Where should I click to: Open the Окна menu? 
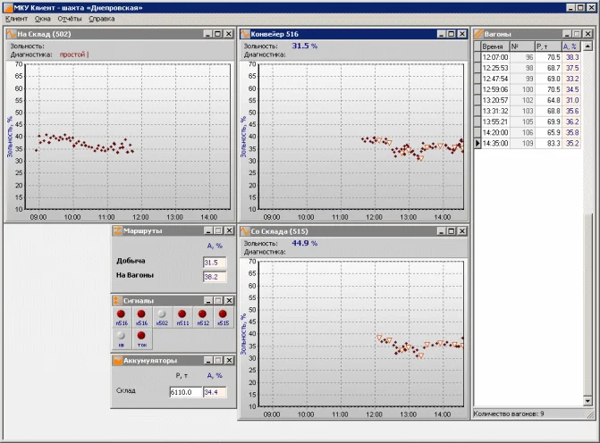(x=43, y=18)
